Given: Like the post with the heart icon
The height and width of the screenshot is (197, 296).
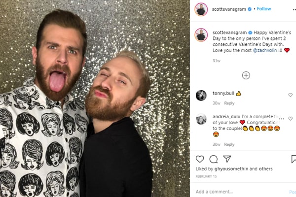Looking at the screenshot, I should [200, 159].
